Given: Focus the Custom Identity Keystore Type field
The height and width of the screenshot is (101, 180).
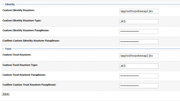Looking at the screenshot, I should (139, 21).
